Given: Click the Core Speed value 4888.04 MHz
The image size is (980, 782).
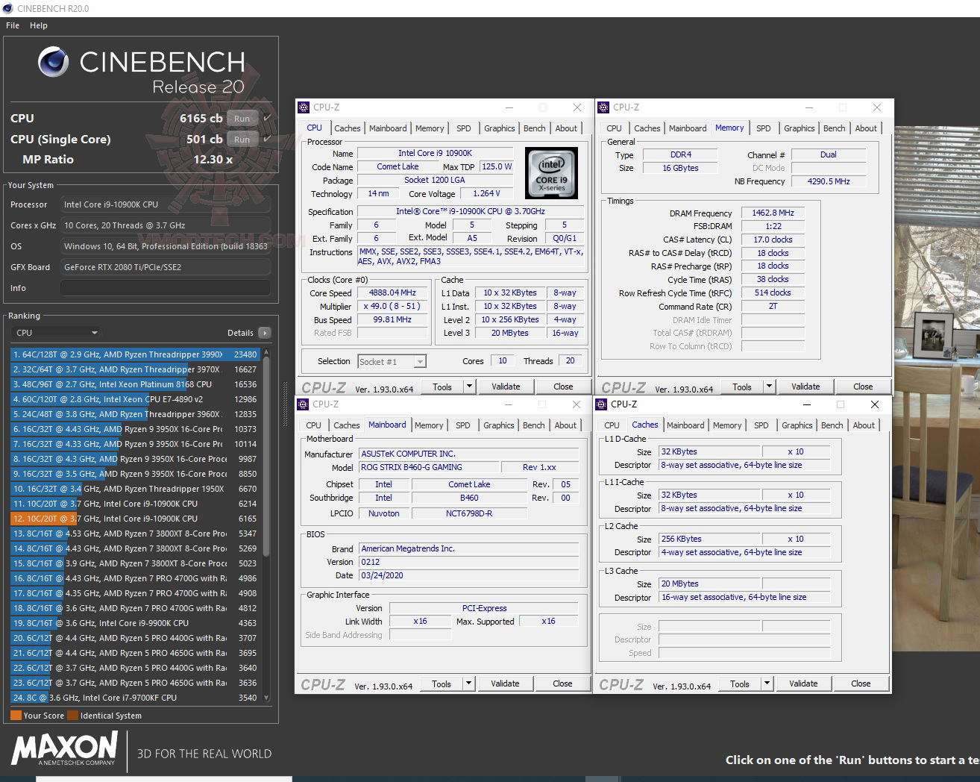Looking at the screenshot, I should (394, 293).
